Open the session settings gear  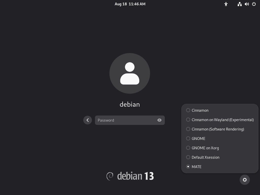tap(245, 180)
